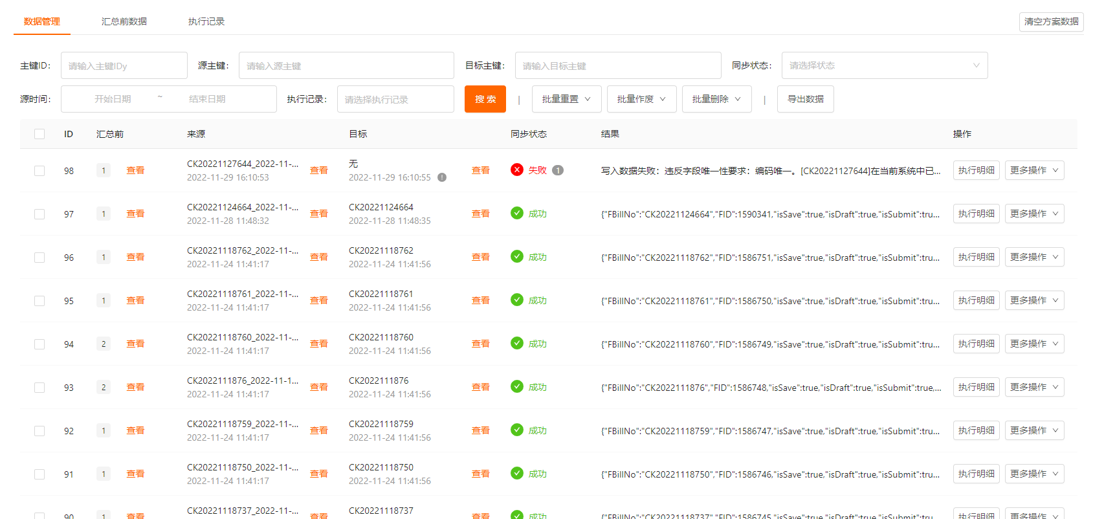This screenshot has width=1093, height=519.
Task: Click the orange 搜索 button
Action: 485,99
